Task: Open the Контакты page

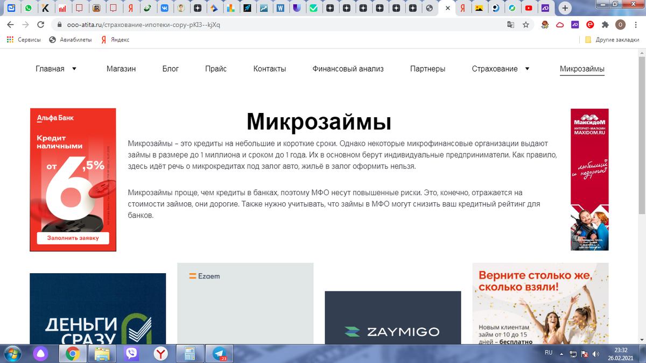Action: [x=270, y=69]
